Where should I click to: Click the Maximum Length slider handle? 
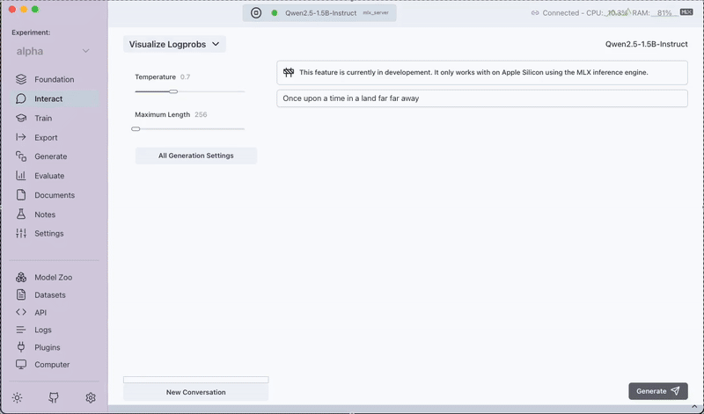(x=136, y=129)
